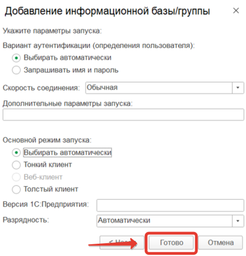This screenshot has width=246, height=256.
Task: Open the 'Разрядность' dropdown arrow
Action: click(238, 221)
